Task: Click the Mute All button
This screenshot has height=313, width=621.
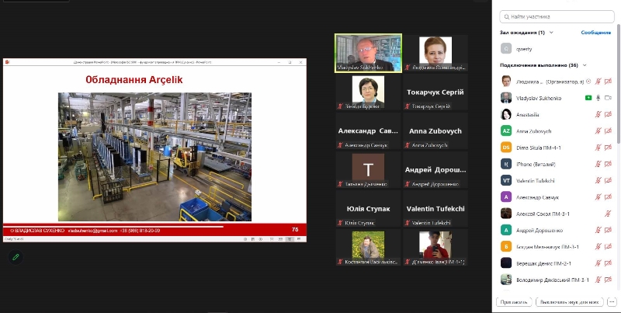Action: 569,302
